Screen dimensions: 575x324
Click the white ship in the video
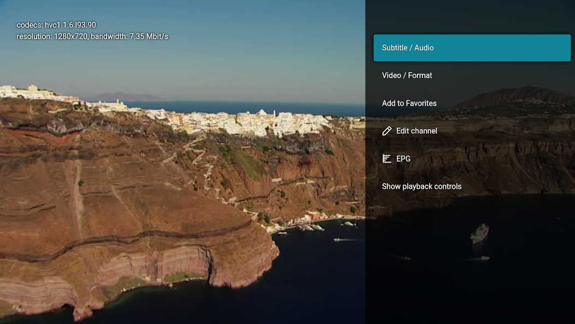click(x=479, y=233)
